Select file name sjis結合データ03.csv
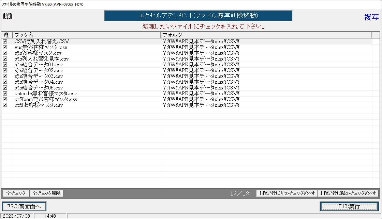The image size is (382, 219). pyautogui.click(x=39, y=76)
